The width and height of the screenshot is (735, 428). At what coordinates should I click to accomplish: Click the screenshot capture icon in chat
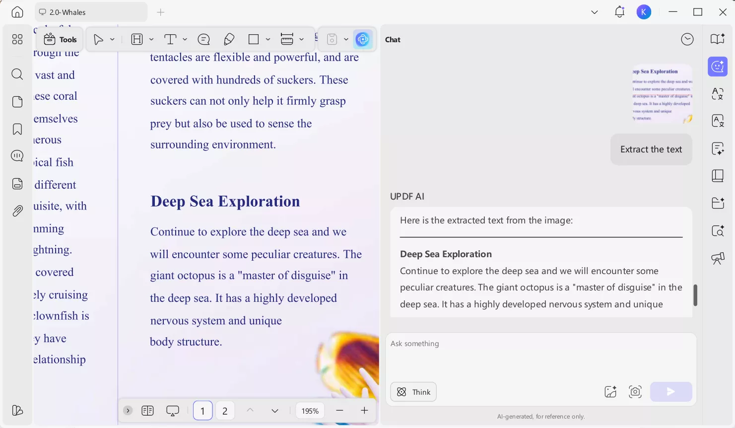point(635,392)
